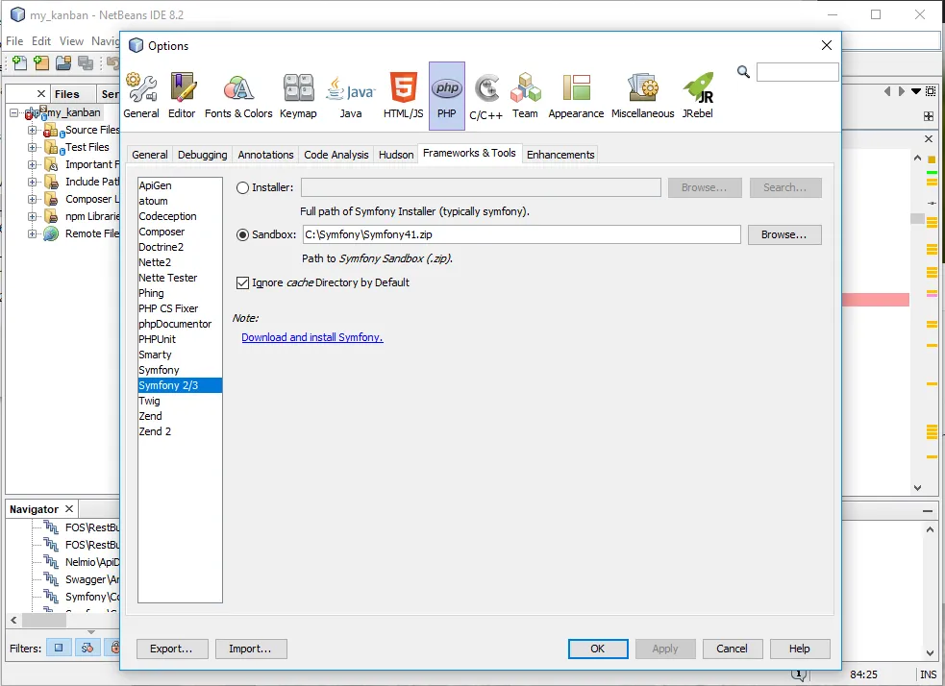Open the editor documents list dropdown arrow
This screenshot has height=686, width=945.
coord(916,91)
